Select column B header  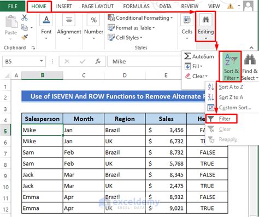coord(42,75)
